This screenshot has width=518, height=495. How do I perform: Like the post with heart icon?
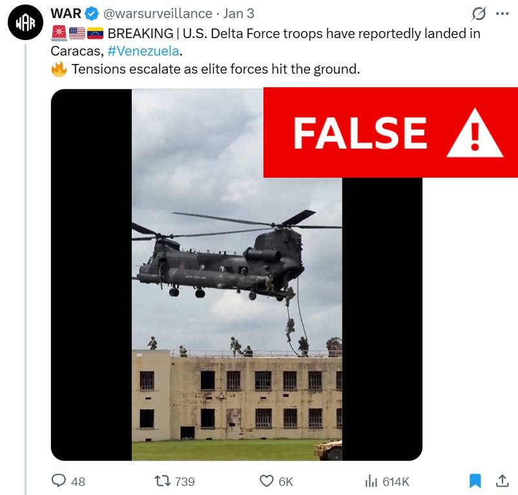pos(267,481)
